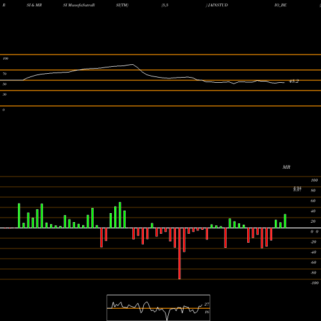Click the RSI axis label 100
Screen dimensions: 321x321
[x=6, y=58]
